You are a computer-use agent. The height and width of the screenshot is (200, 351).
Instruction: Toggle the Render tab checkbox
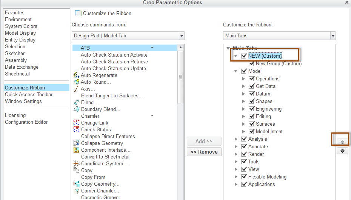[244, 154]
